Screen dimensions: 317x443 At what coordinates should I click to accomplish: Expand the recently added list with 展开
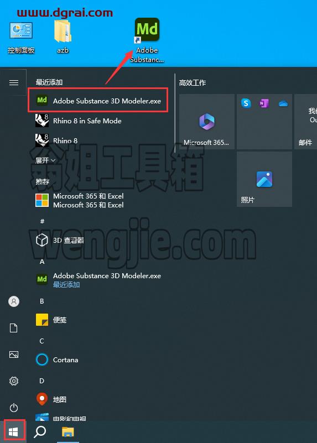pos(45,160)
